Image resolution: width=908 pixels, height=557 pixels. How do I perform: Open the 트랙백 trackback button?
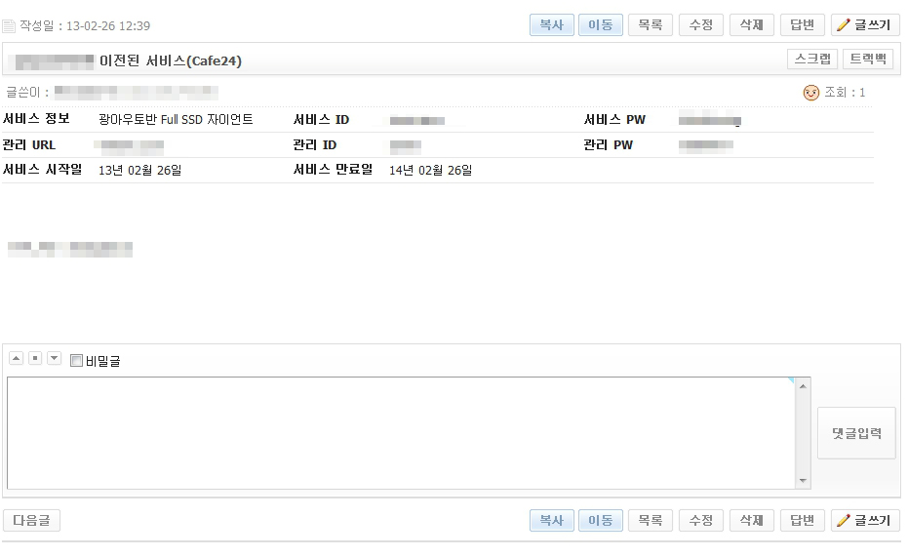coord(867,60)
